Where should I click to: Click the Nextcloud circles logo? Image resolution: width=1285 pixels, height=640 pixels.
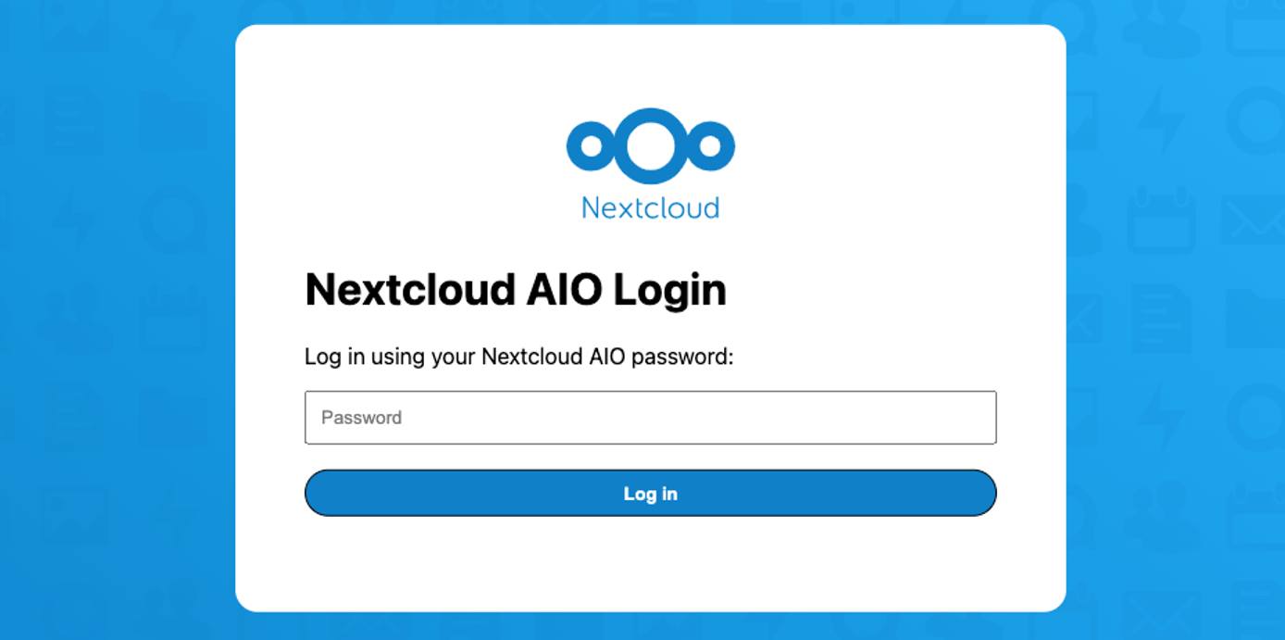point(650,146)
